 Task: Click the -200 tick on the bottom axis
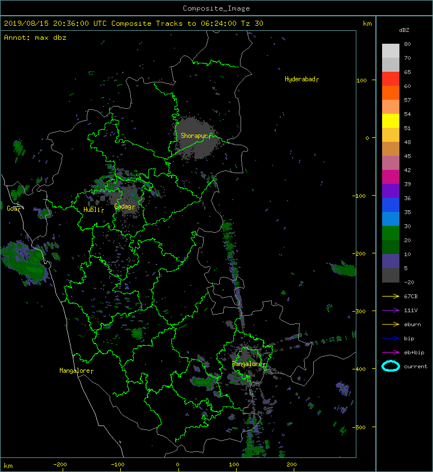click(60, 465)
